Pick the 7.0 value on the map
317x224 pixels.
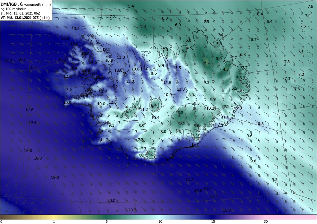(x=165, y=50)
